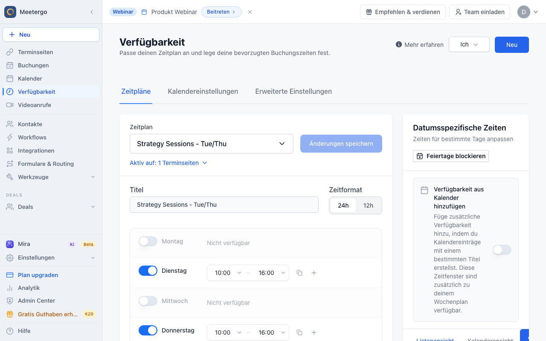Click the blue Neu button
Viewport: 546px width, 341px height.
click(512, 45)
